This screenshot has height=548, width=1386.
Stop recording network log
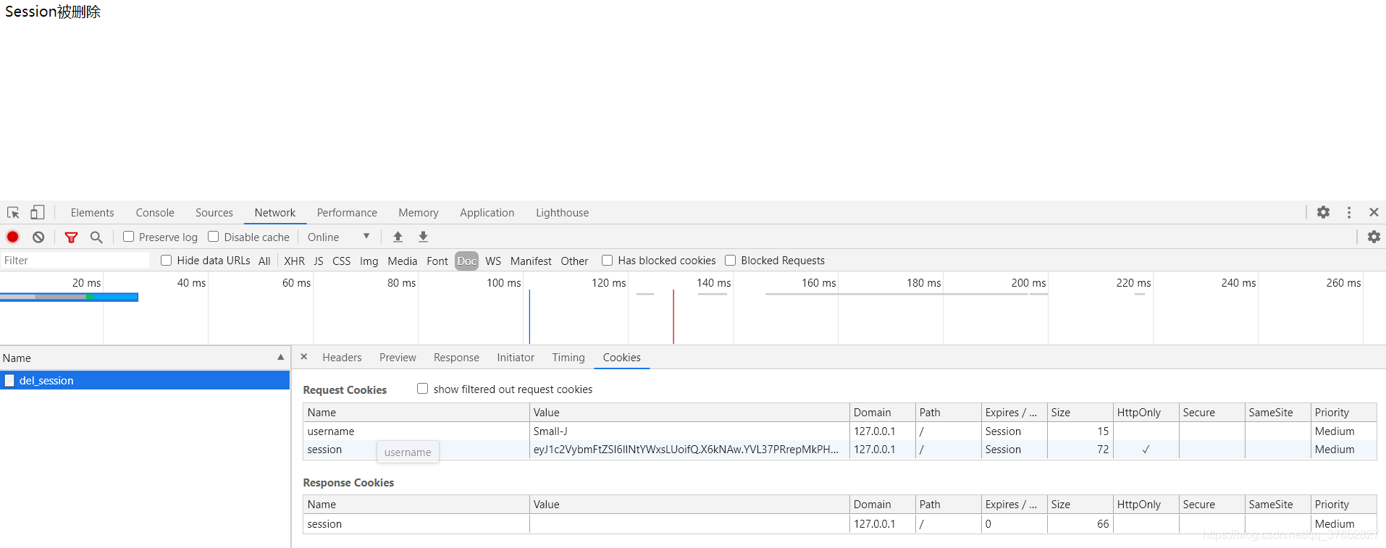pyautogui.click(x=13, y=237)
